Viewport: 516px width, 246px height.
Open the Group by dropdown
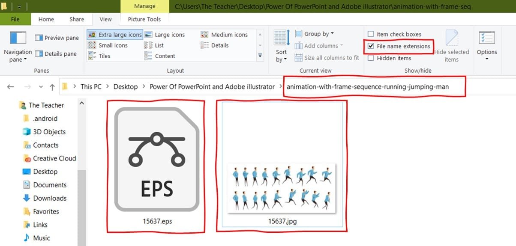[315, 34]
